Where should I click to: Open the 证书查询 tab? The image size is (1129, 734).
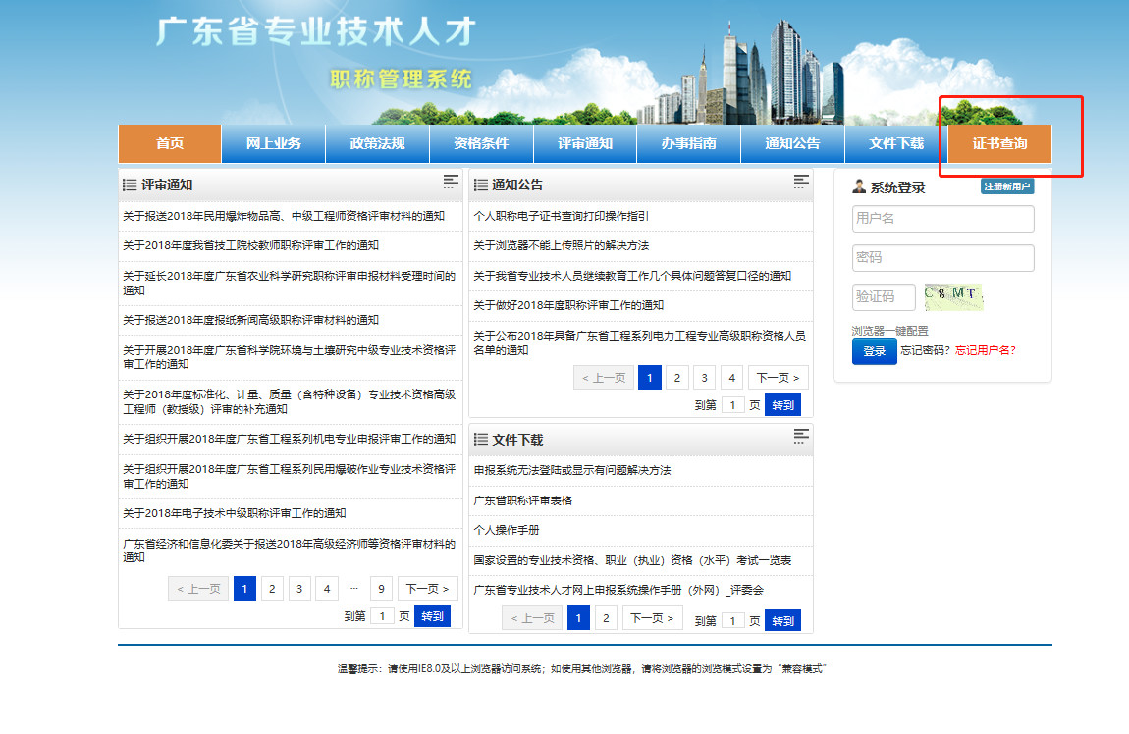(x=999, y=143)
